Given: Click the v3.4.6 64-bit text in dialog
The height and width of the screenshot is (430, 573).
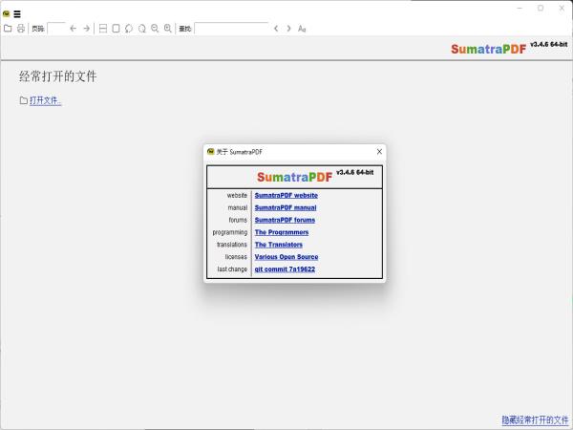Looking at the screenshot, I should [x=355, y=172].
